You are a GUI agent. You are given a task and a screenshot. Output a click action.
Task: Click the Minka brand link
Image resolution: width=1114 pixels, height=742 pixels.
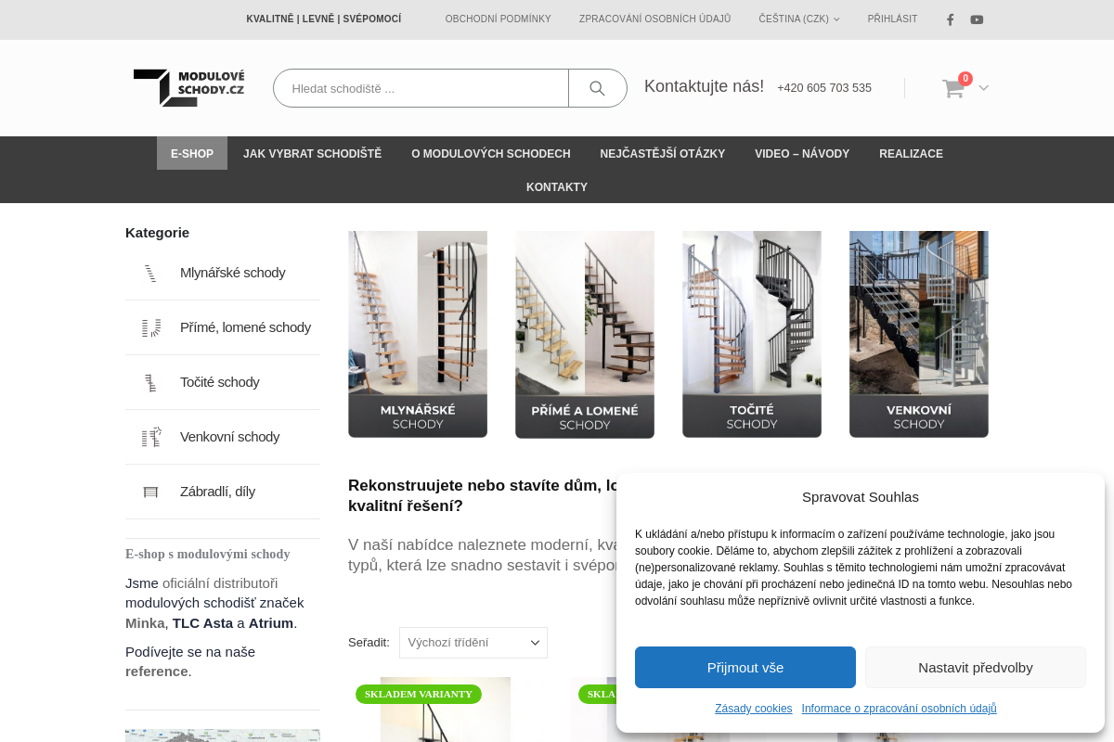145,623
